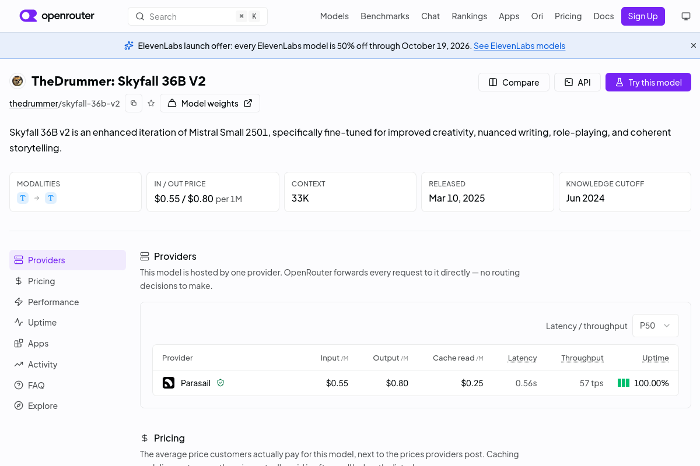Image resolution: width=700 pixels, height=466 pixels.
Task: Open Docs in the top navigation
Action: pyautogui.click(x=604, y=16)
